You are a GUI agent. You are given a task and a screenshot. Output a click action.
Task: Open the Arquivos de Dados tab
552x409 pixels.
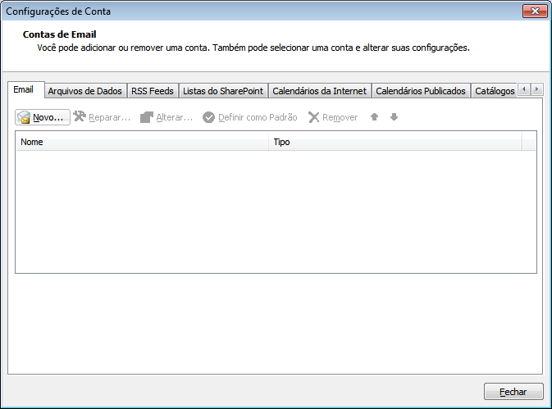click(x=84, y=91)
